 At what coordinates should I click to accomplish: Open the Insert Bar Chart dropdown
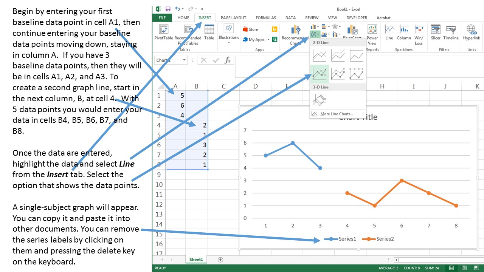click(x=326, y=26)
